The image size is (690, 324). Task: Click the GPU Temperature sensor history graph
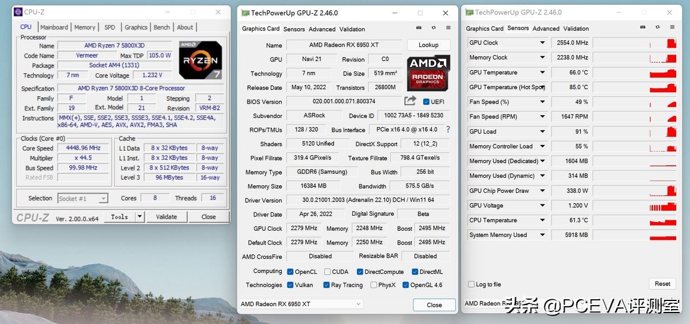(x=635, y=73)
